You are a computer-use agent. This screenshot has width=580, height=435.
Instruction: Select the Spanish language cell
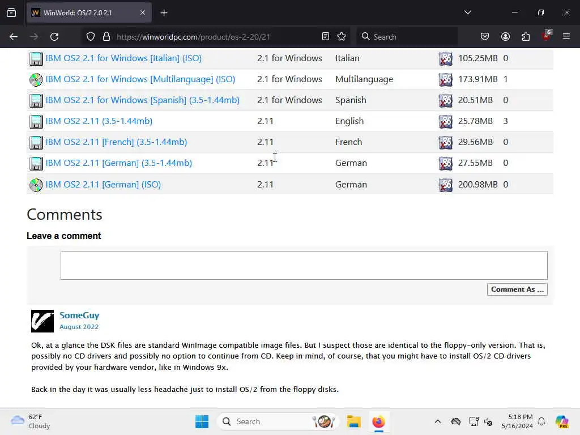(x=351, y=100)
